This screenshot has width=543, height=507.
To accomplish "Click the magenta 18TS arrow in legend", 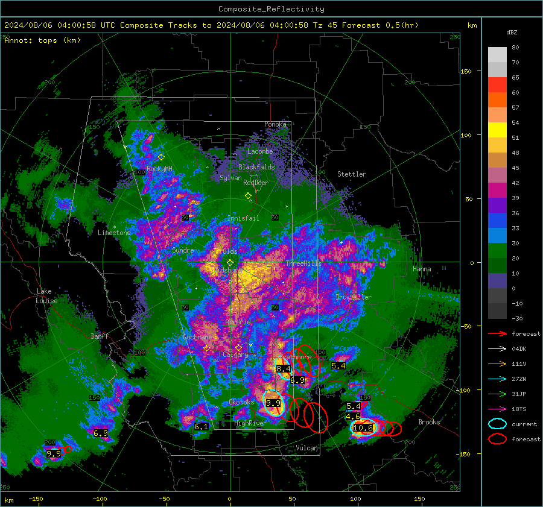I will click(x=497, y=409).
